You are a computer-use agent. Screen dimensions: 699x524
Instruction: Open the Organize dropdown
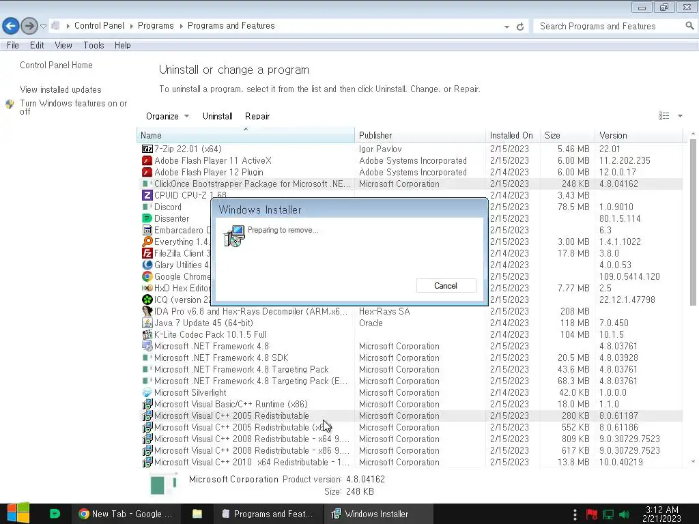pyautogui.click(x=168, y=116)
